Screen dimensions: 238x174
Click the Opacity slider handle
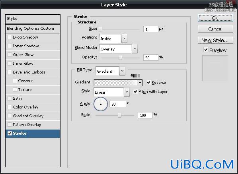coord(120,58)
